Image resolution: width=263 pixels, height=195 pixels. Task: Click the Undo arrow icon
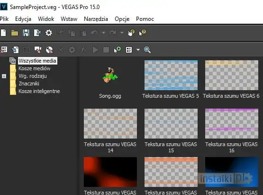(94, 33)
